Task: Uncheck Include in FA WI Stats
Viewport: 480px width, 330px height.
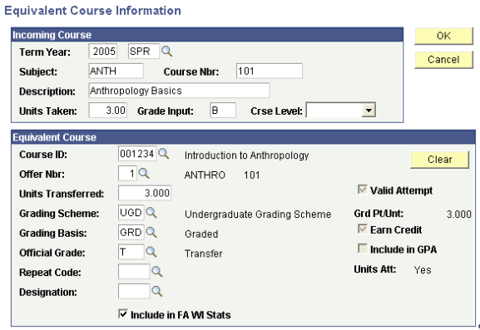Action: pos(123,313)
